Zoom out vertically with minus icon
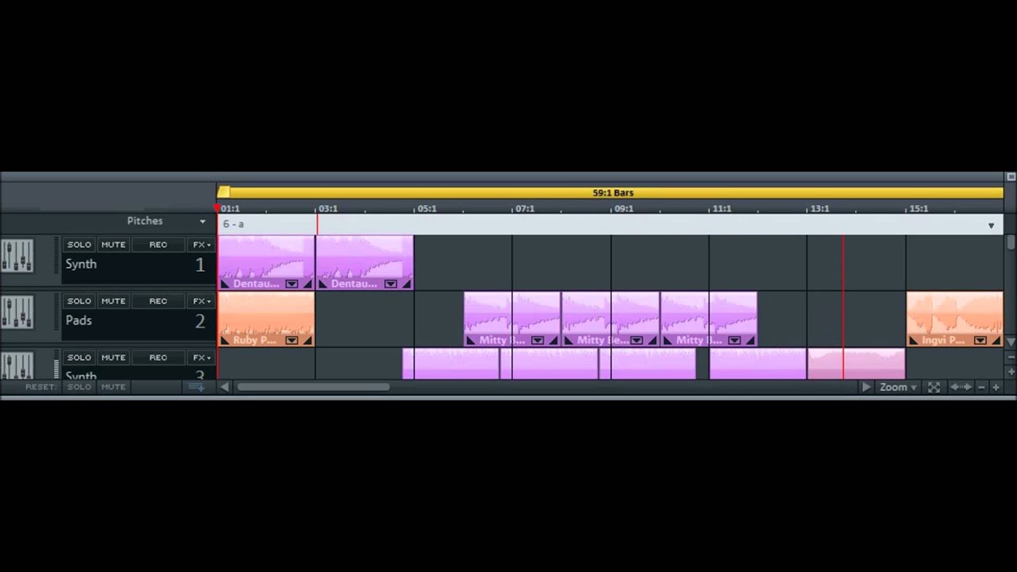1017x572 pixels. point(1011,357)
